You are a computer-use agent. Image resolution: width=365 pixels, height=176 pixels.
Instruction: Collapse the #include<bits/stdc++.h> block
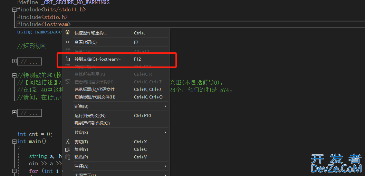[x=15, y=10]
